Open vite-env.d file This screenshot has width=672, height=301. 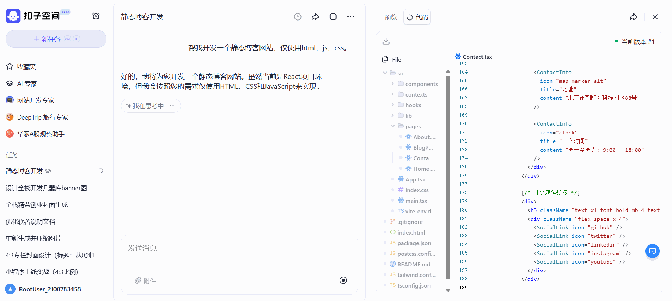417,211
